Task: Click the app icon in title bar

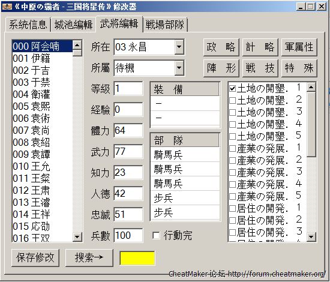Action: (7, 7)
